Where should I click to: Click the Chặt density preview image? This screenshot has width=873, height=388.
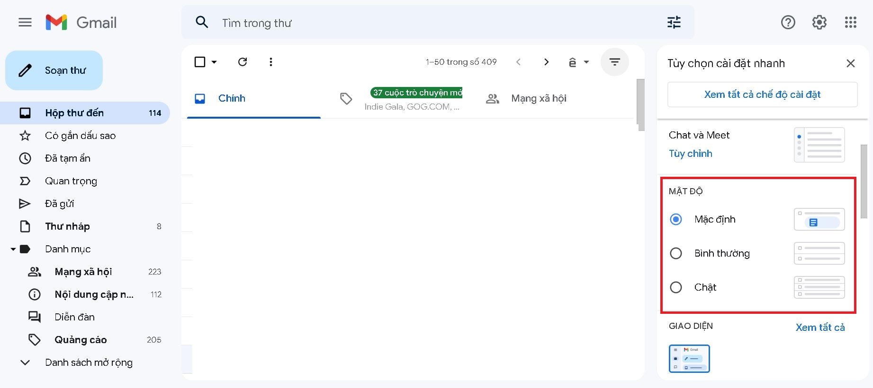tap(819, 287)
